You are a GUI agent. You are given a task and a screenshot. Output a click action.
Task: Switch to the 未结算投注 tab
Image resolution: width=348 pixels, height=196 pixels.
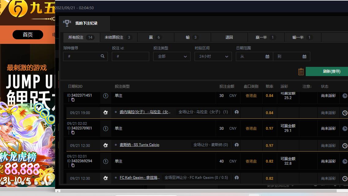118,37
